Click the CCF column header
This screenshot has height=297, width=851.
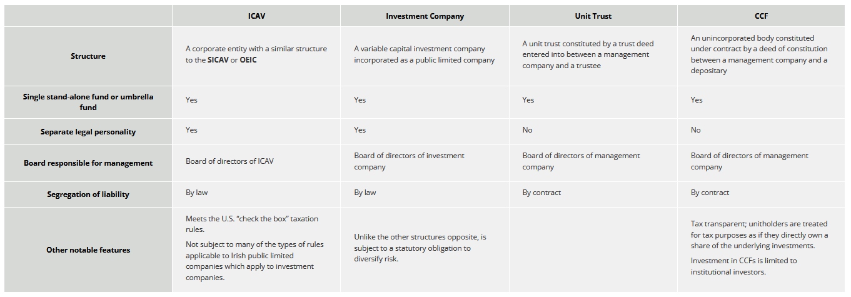point(761,16)
